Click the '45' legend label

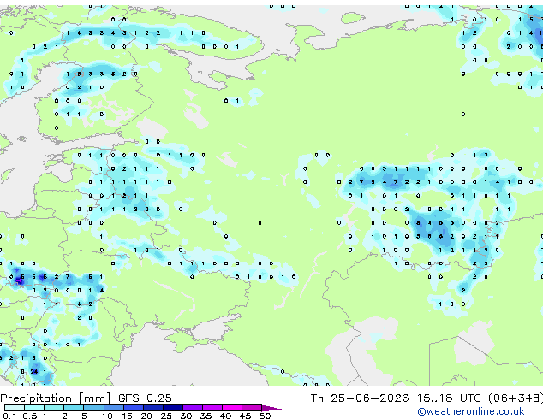click(245, 416)
